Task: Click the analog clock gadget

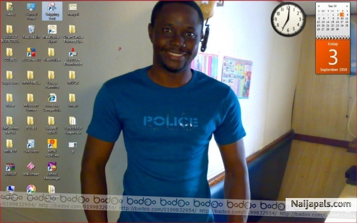Action: [x=288, y=19]
